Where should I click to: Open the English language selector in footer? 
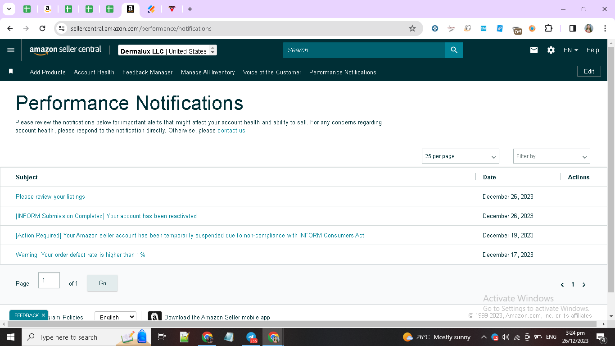click(116, 317)
